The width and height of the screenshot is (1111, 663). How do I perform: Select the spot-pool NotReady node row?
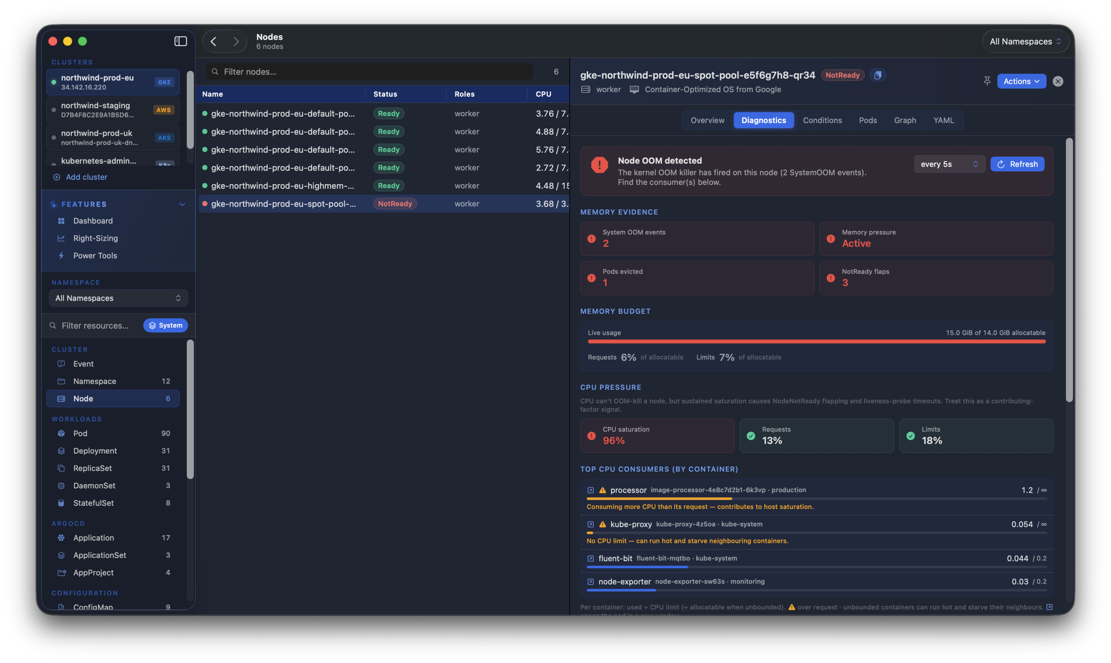[383, 204]
